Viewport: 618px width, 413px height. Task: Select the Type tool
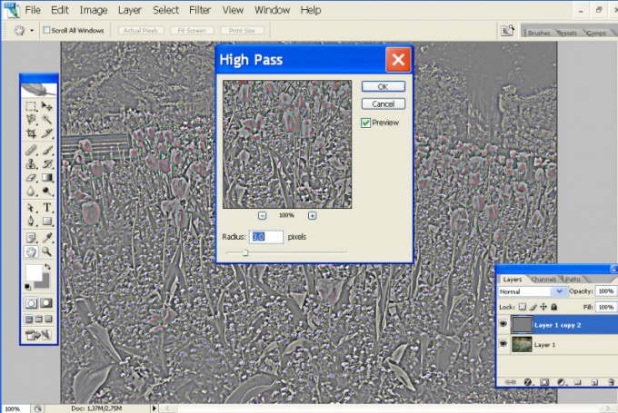[x=47, y=208]
